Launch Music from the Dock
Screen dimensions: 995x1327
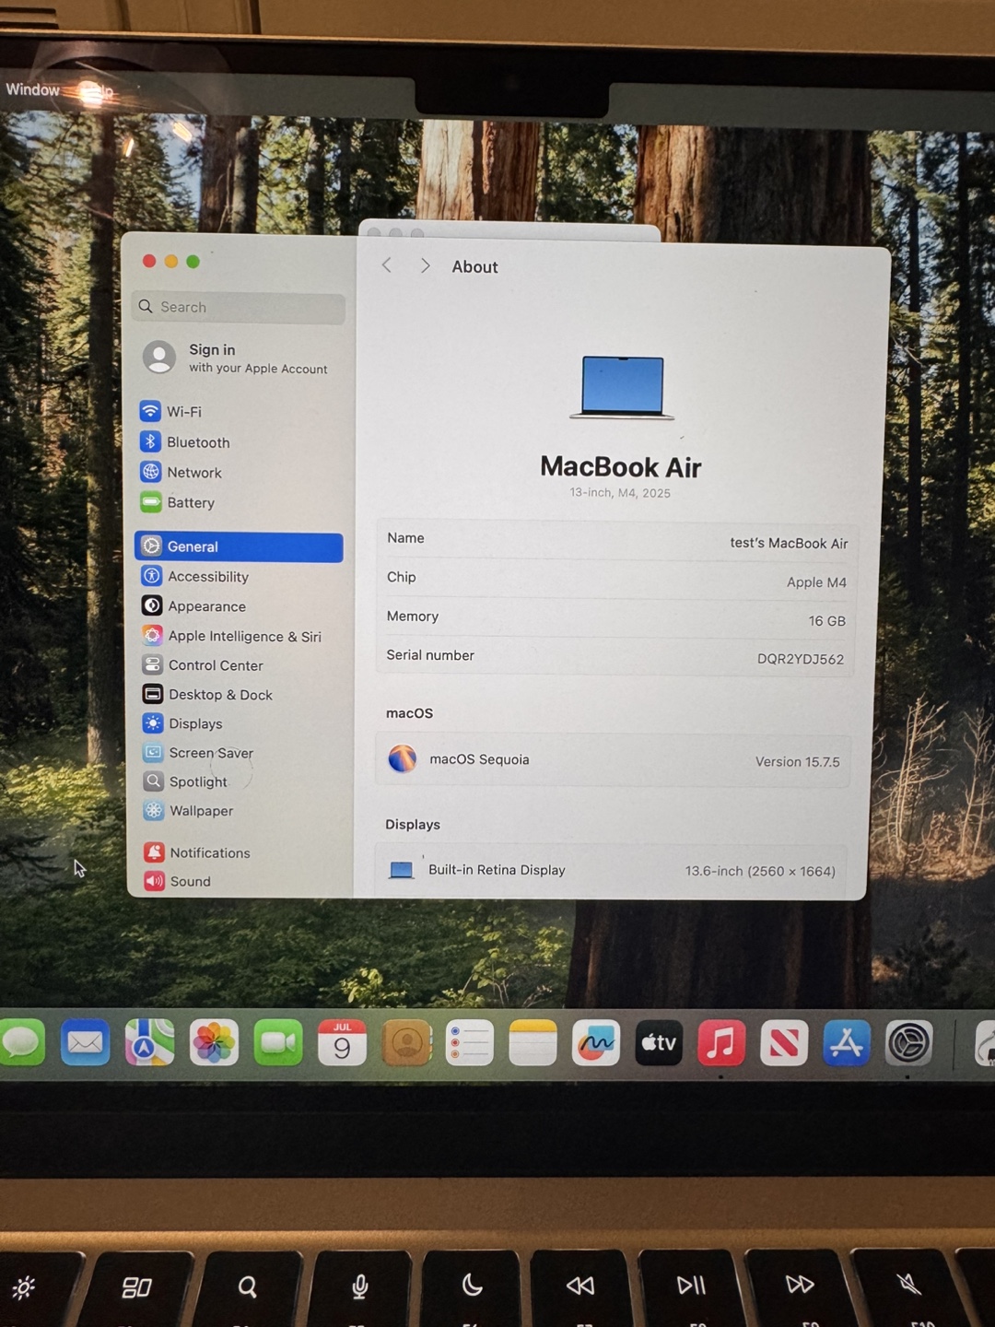[721, 1043]
